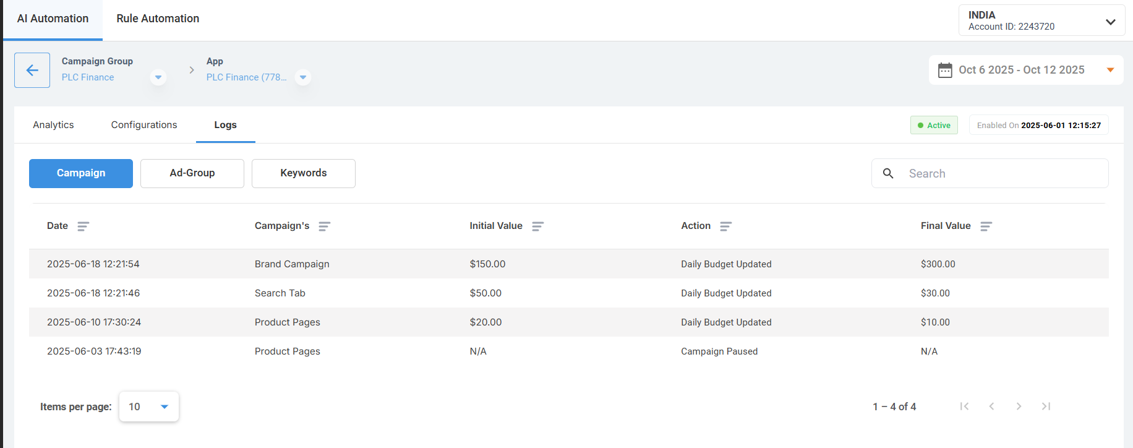Expand the Campaign Group dropdown
The image size is (1133, 448).
click(x=158, y=77)
